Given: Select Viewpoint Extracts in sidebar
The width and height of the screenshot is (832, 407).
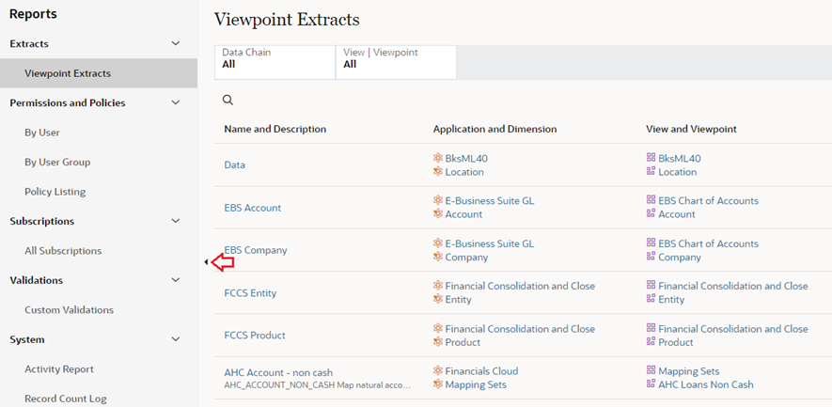Looking at the screenshot, I should tap(99, 73).
